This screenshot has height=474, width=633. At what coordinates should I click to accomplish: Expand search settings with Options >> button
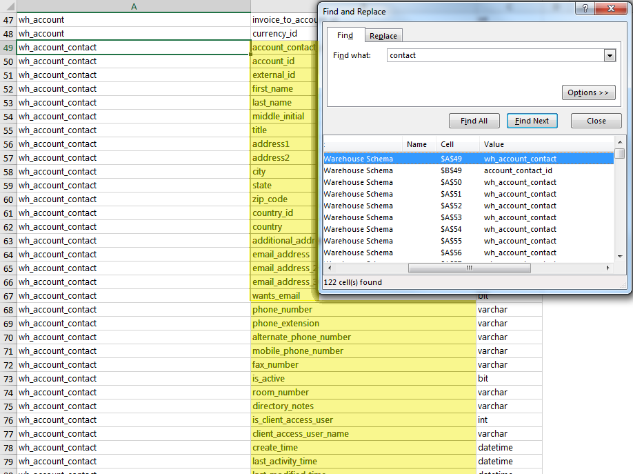coord(588,92)
